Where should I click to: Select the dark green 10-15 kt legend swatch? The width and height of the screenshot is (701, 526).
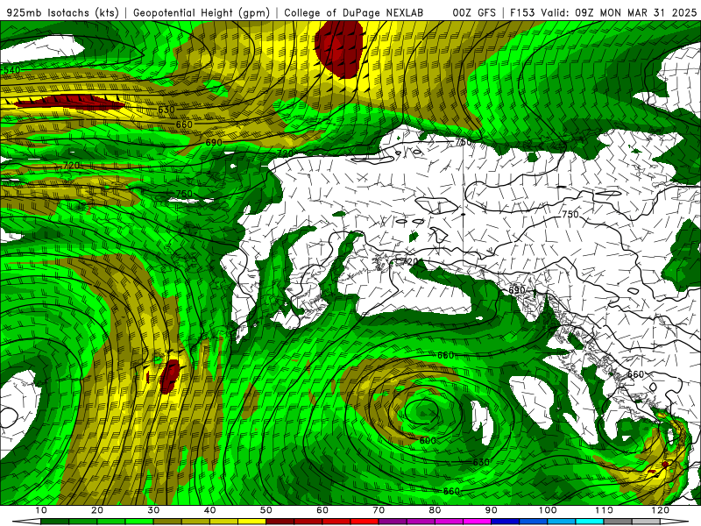(54, 522)
